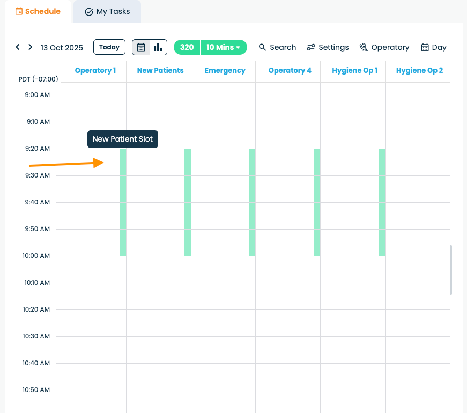Screen dimensions: 467x413
Task: Go to next day with right chevron
Action: click(x=31, y=47)
